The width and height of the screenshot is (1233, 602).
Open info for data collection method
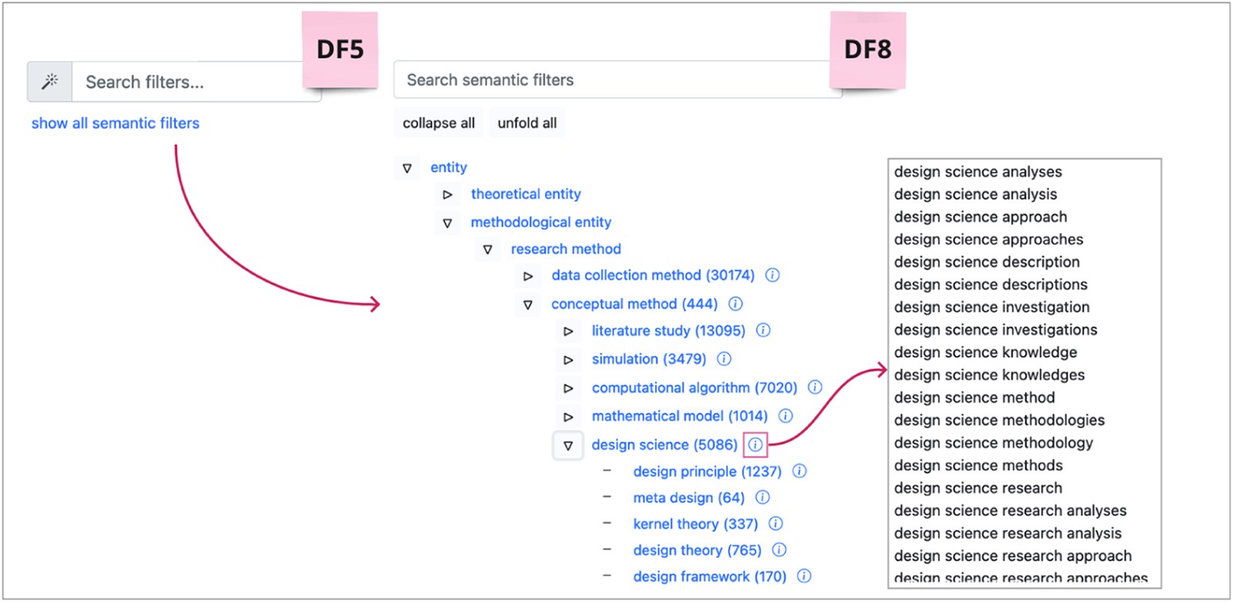point(772,275)
